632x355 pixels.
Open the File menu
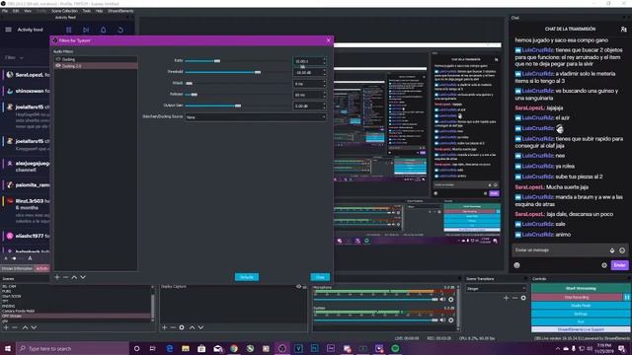(x=5, y=11)
